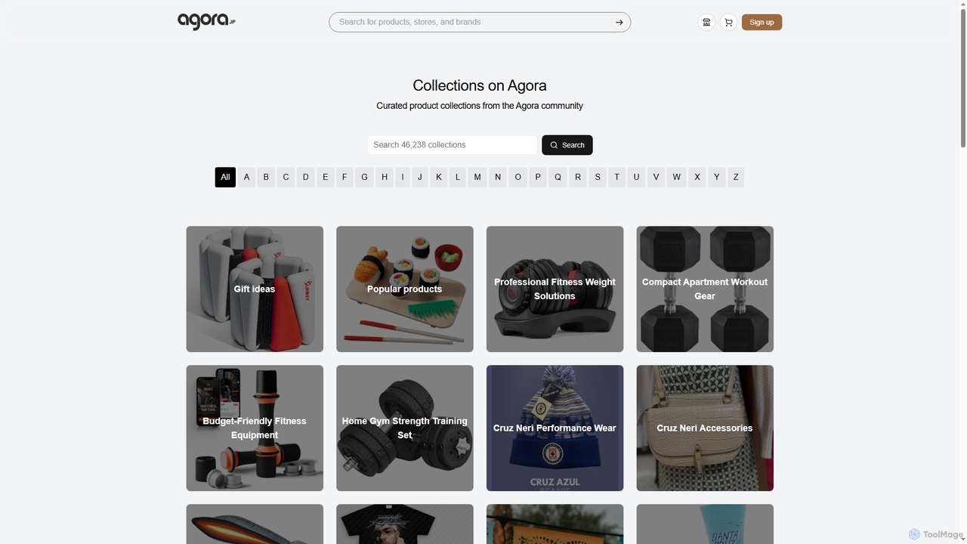Filter collections by letter H

[x=385, y=177]
